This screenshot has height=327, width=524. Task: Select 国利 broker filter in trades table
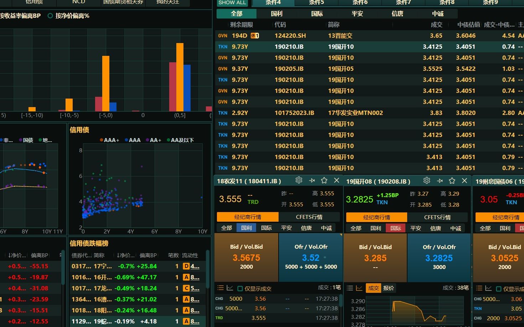pos(276,14)
